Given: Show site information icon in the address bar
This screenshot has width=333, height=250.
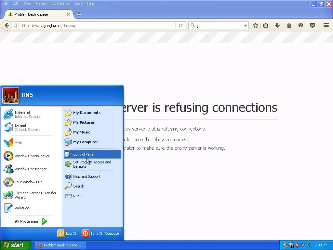Looking at the screenshot, I should 16,25.
